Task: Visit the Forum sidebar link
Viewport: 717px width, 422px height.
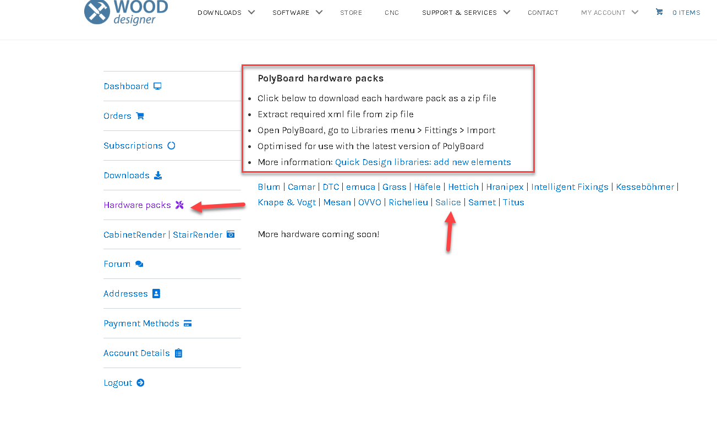Action: [x=117, y=264]
